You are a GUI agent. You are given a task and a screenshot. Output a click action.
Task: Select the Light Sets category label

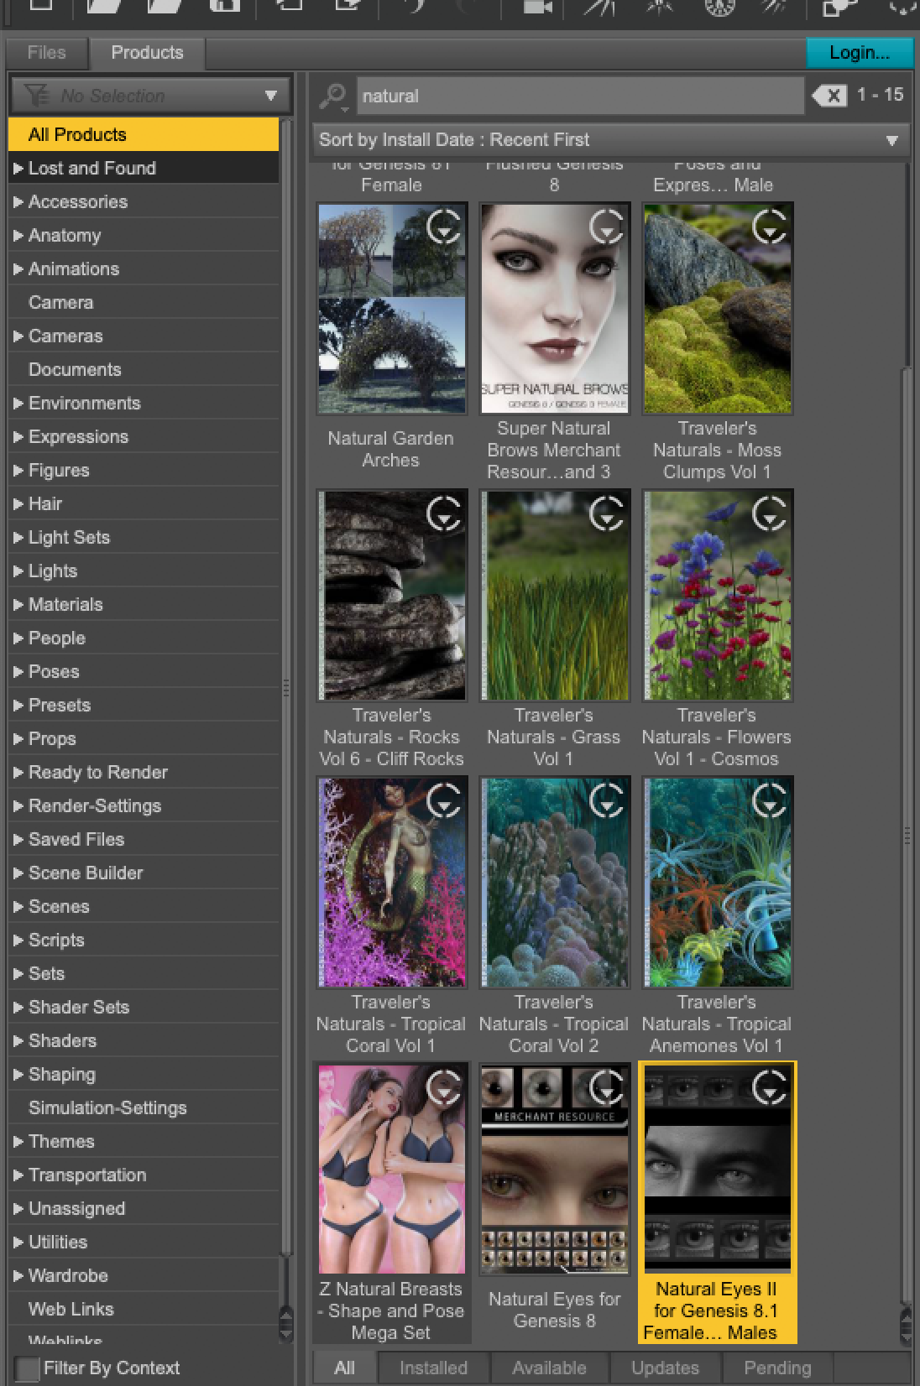[69, 537]
